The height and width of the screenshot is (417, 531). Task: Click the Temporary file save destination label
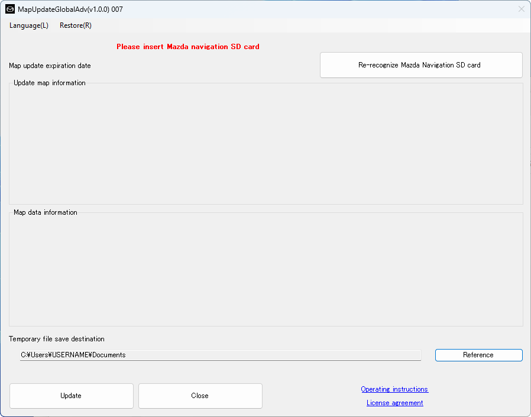click(56, 339)
